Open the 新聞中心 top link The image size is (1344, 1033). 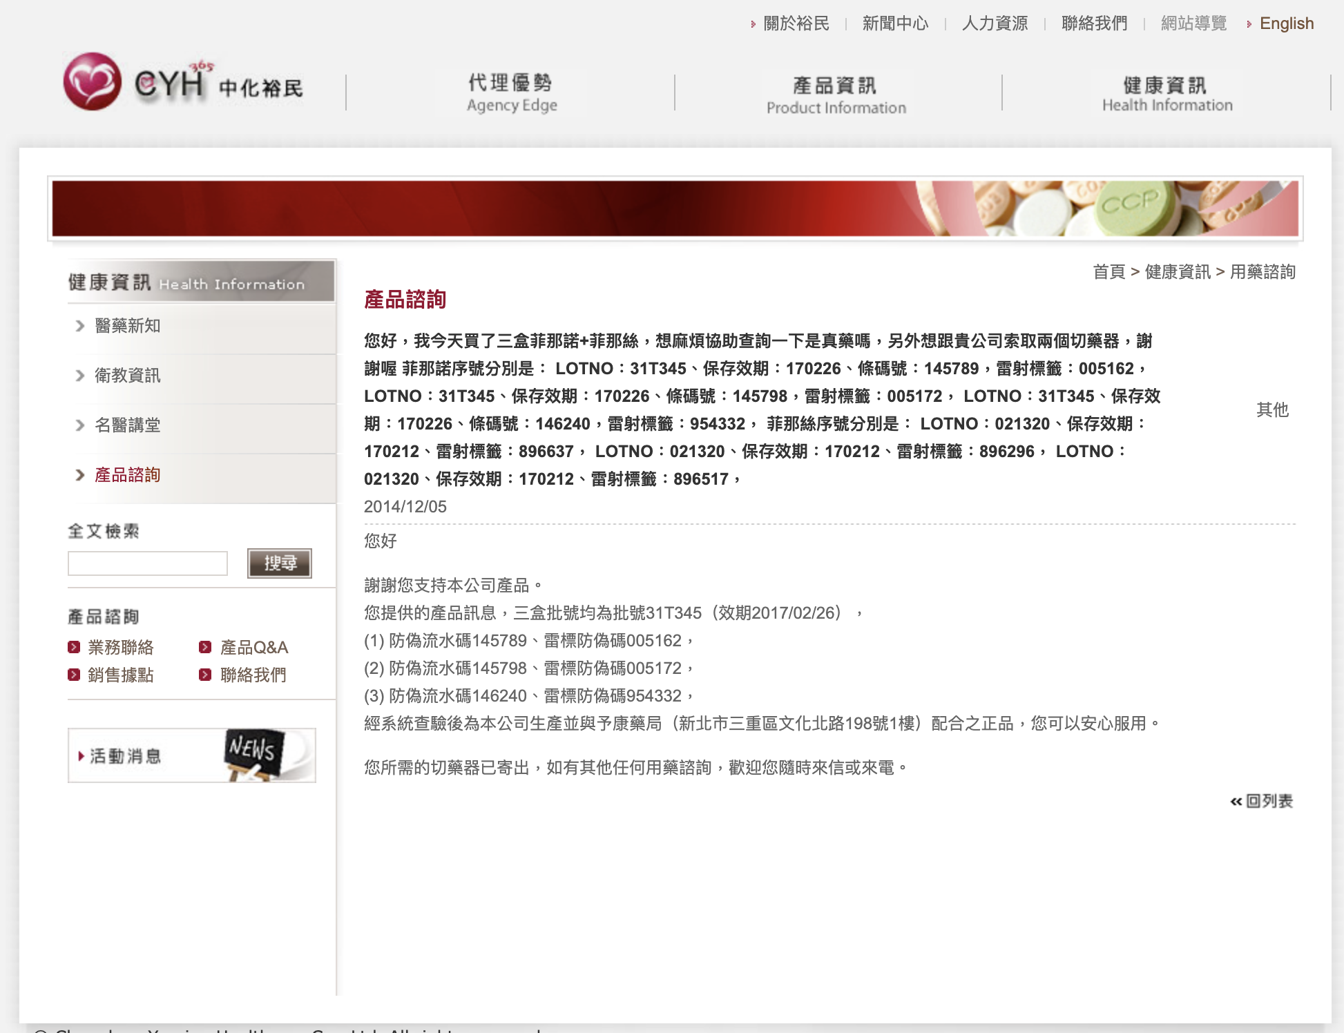pos(895,23)
